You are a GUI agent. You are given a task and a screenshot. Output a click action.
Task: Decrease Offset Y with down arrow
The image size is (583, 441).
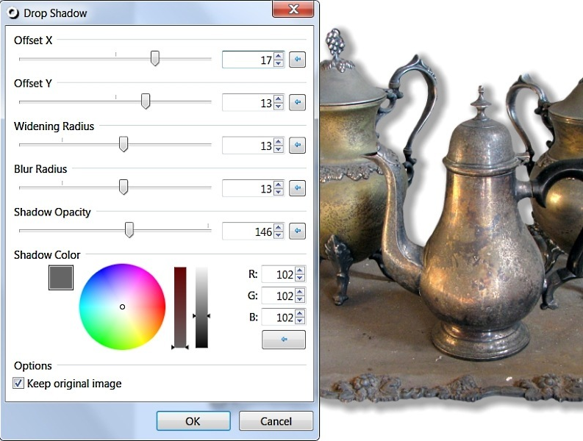tap(279, 106)
